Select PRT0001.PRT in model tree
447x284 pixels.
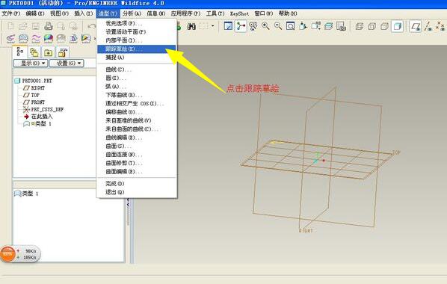(34, 81)
